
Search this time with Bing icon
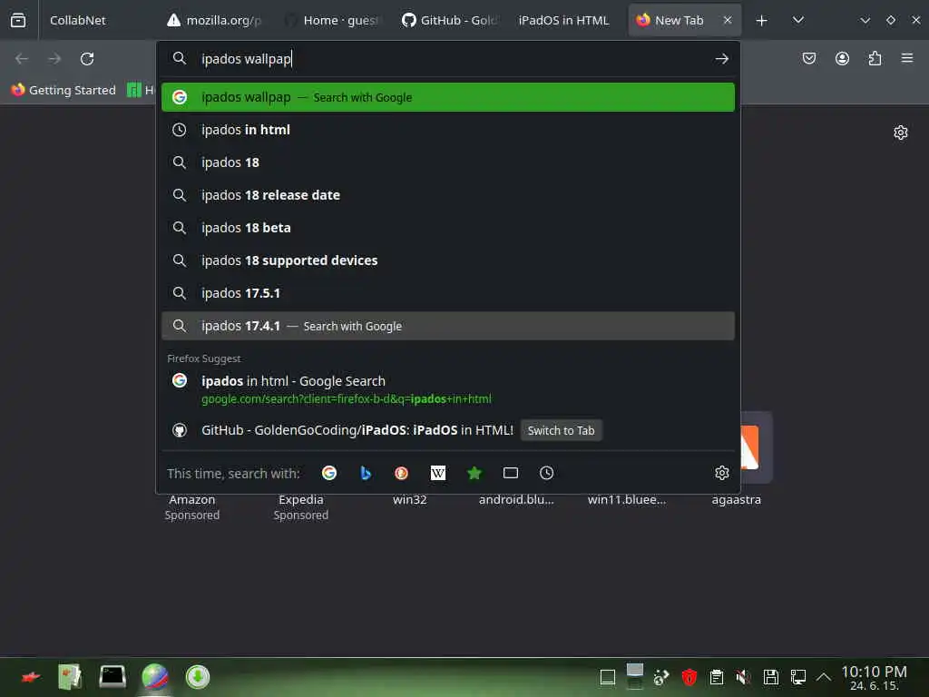(x=366, y=473)
